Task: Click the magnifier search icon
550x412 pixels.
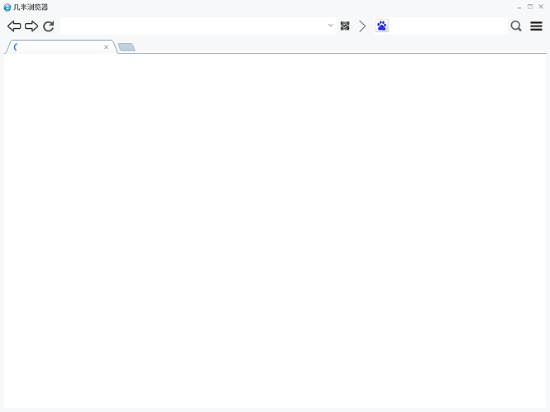Action: tap(516, 26)
